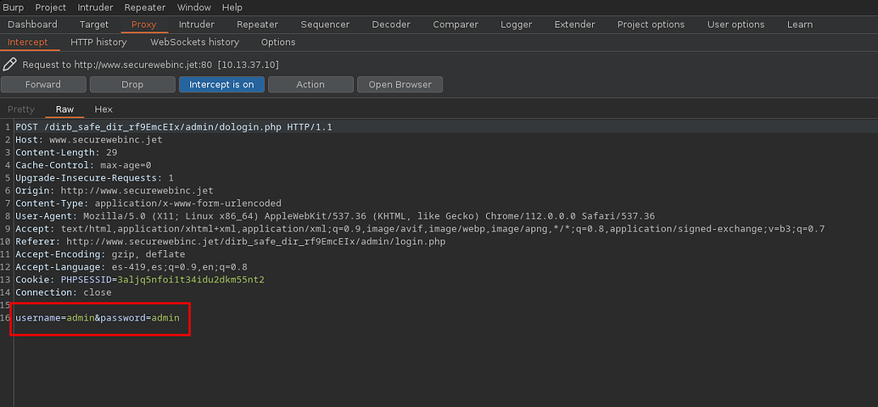Select the Hex view tab

[x=103, y=109]
